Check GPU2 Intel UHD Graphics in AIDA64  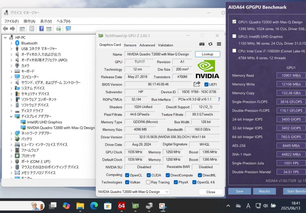point(234,36)
